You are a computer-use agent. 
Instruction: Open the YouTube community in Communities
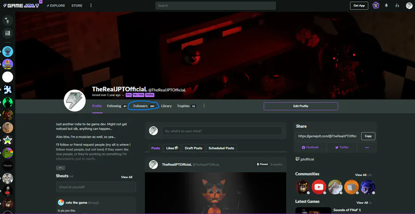[319, 187]
